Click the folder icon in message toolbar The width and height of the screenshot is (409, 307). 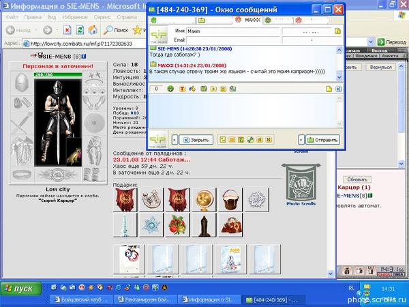(213, 89)
